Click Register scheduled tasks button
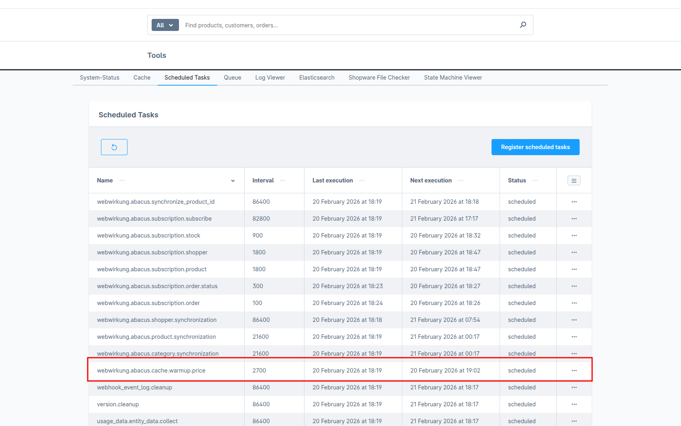The height and width of the screenshot is (426, 681). (535, 147)
